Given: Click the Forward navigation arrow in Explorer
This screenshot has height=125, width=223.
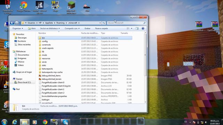Looking at the screenshot, I should click(x=17, y=23).
